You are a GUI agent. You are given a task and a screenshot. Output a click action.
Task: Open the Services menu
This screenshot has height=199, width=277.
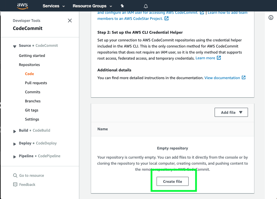point(54,6)
